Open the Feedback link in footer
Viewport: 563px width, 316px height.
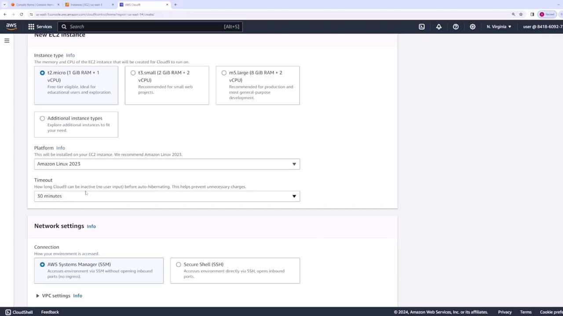[x=50, y=312]
